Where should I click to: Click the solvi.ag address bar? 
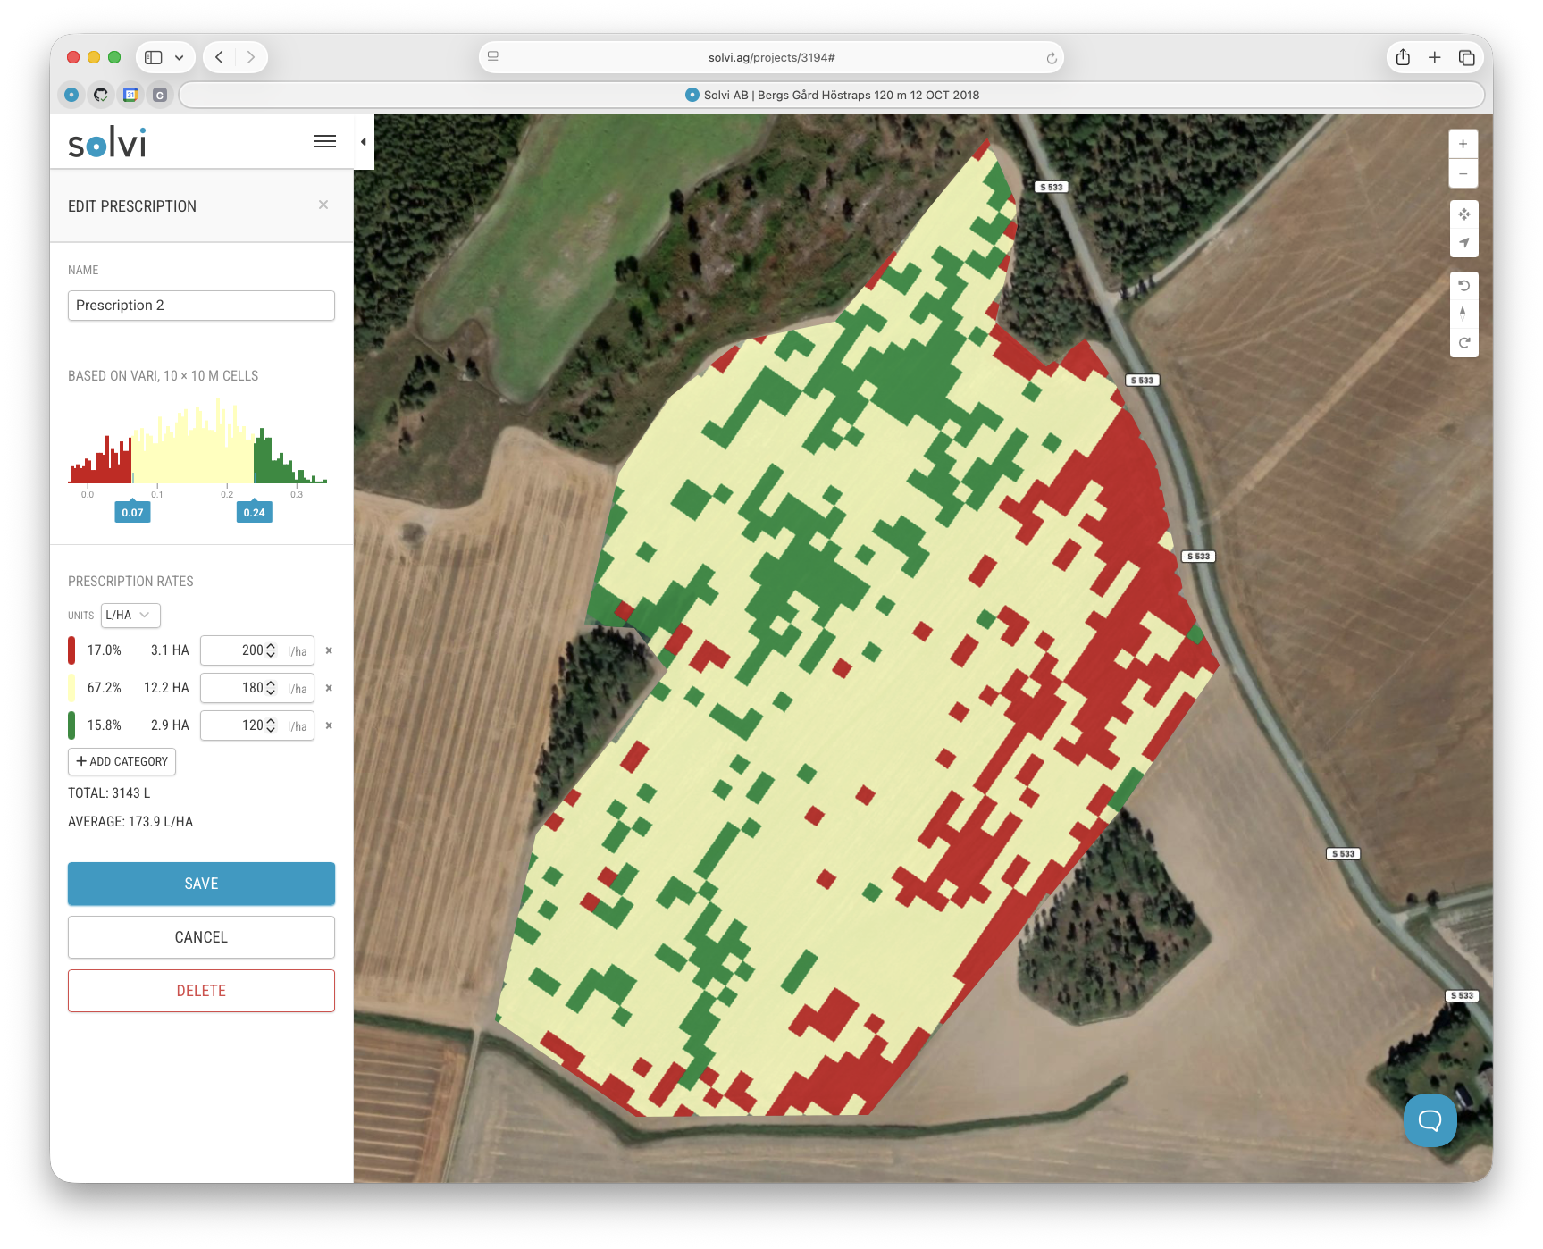coord(771,57)
